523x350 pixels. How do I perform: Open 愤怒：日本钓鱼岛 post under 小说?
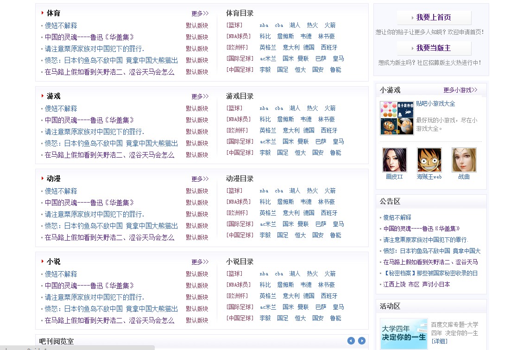click(x=111, y=309)
